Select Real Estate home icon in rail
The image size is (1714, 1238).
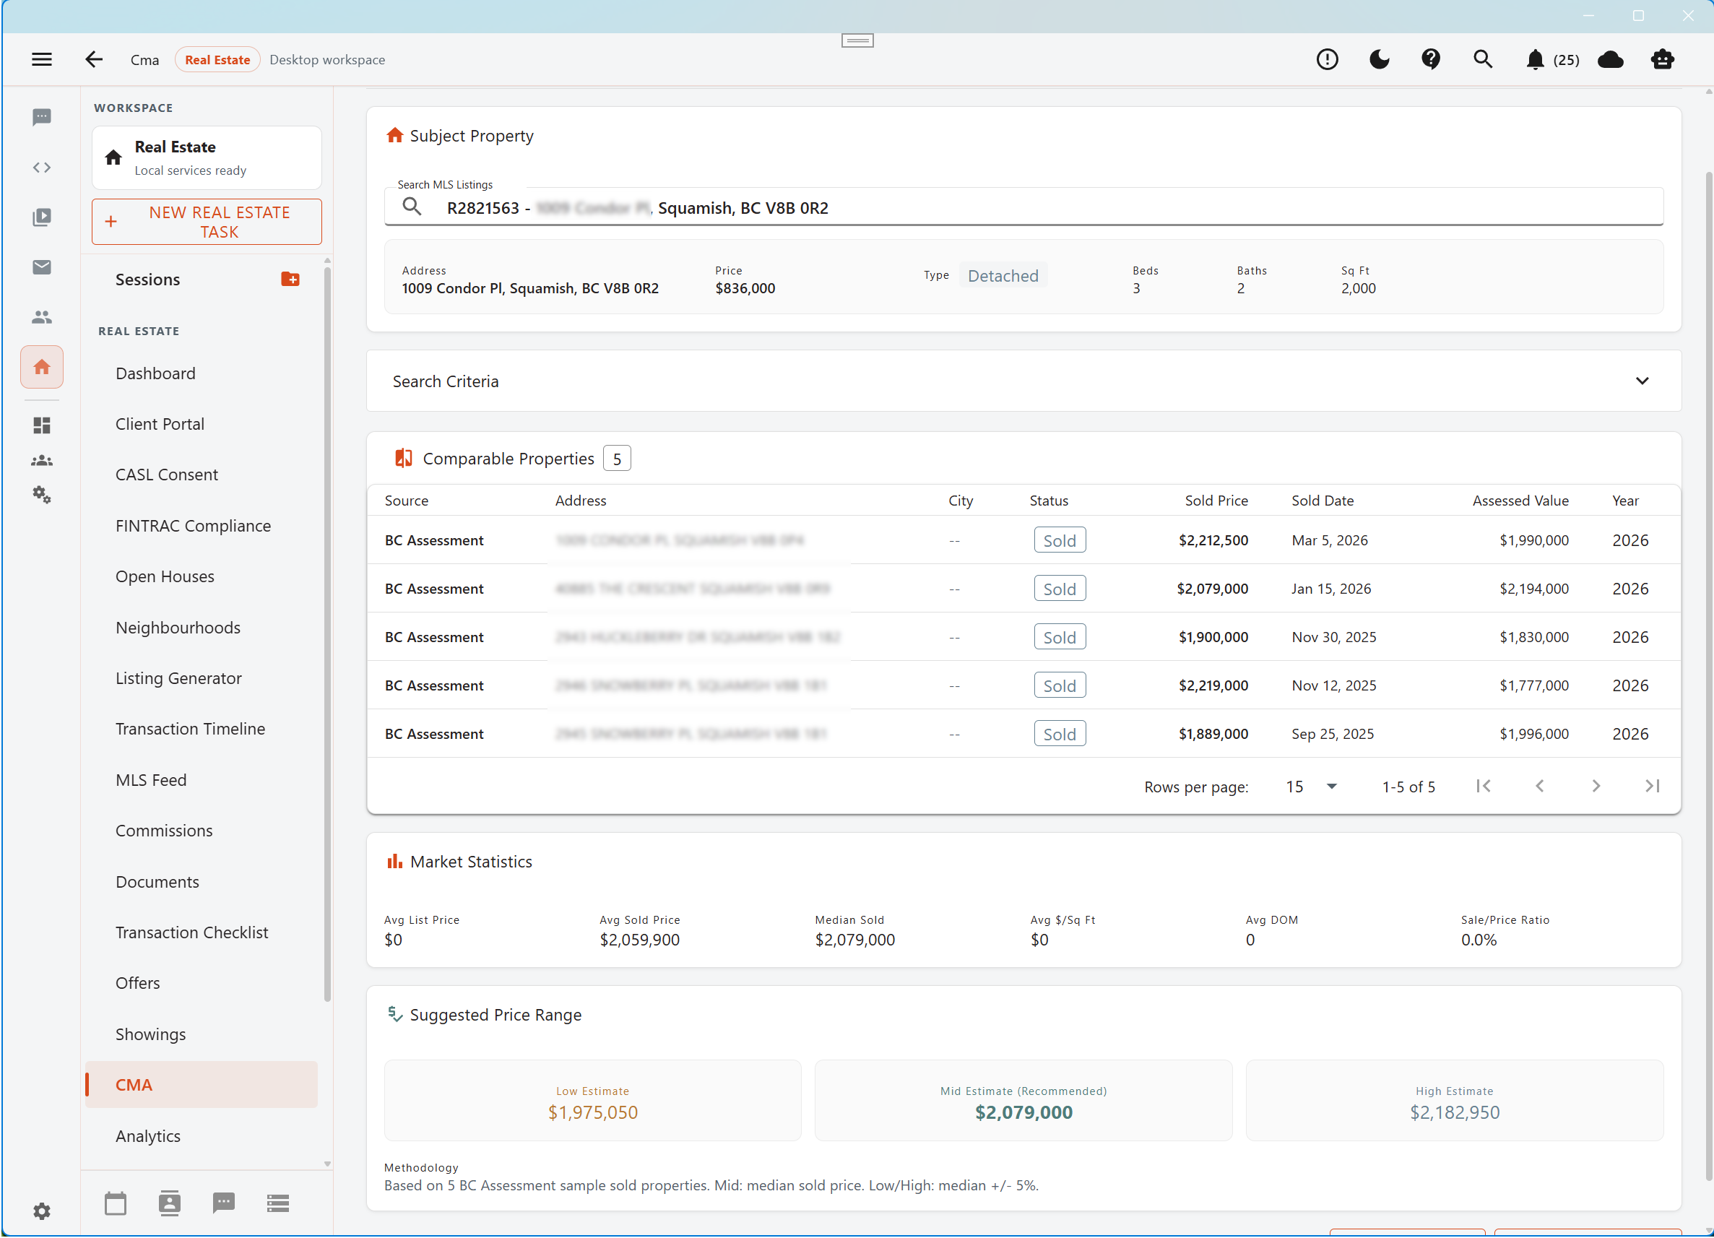tap(42, 368)
